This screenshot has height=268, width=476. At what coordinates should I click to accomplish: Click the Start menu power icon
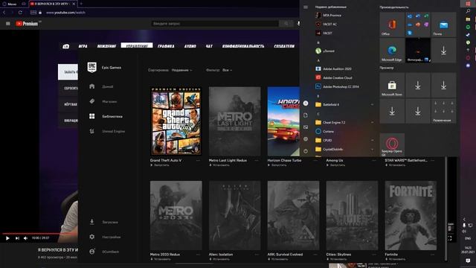[x=306, y=150]
